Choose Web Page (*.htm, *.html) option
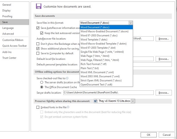This screenshot has width=177, height=139. point(106,56)
